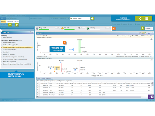Image resolution: width=155 pixels, height=116 pixels.
Task: Open the hamburger menu in the Waters banner
Action: pos(147,18)
